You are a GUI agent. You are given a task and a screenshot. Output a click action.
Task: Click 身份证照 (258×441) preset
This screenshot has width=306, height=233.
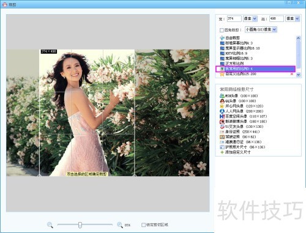pos(242,131)
